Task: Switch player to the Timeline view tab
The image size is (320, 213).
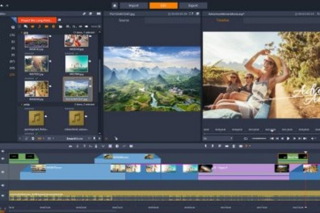Action: (223, 20)
